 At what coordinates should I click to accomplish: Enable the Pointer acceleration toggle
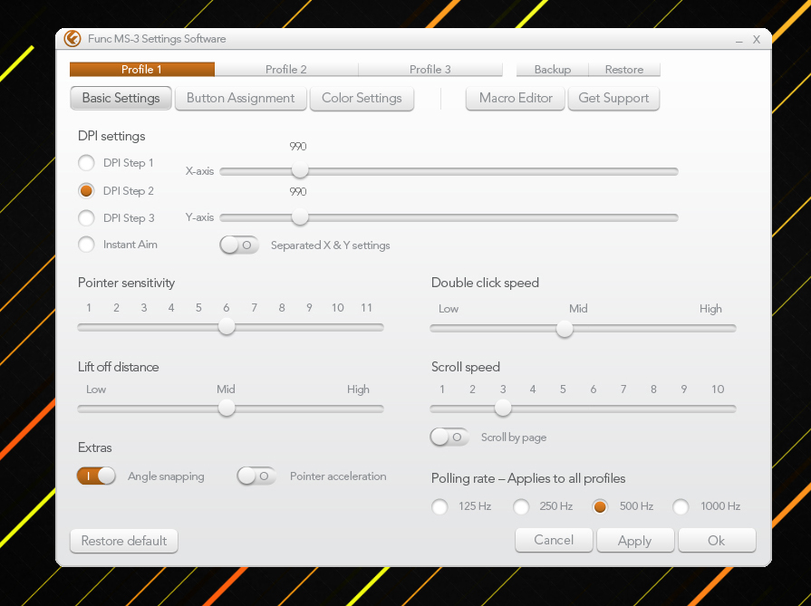click(256, 476)
